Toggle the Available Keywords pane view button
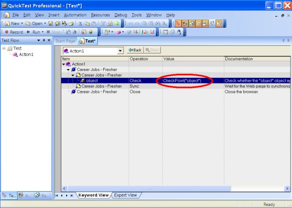The height and width of the screenshot is (208, 292). [x=185, y=23]
